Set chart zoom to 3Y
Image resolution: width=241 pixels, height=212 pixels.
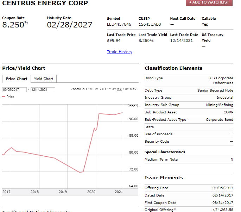click(x=114, y=89)
